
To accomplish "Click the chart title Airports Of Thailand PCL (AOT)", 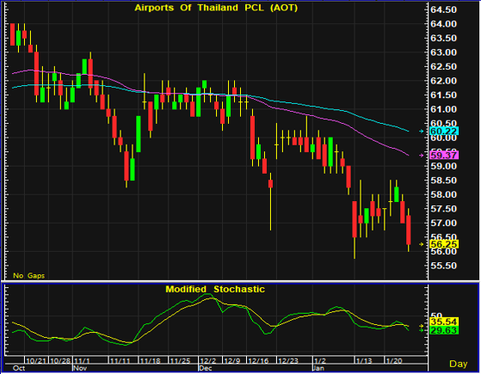I will click(216, 8).
